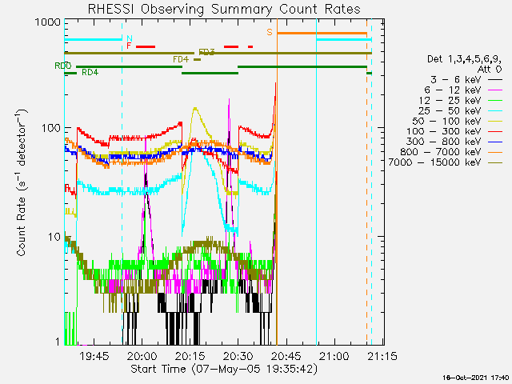512x384 pixels.
Task: Click the '50 - 100 keV' legend label
Action: [x=446, y=122]
